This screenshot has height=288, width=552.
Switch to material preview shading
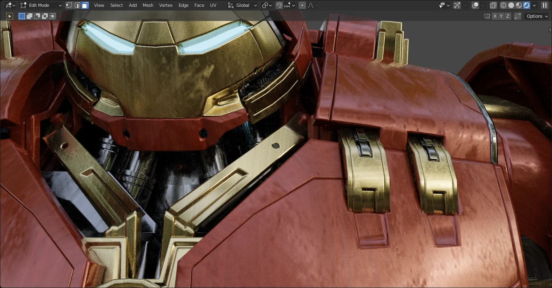click(519, 5)
